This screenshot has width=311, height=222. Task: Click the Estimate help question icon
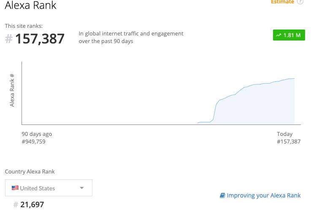coord(300,2)
